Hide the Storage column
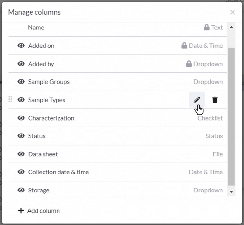 pyautogui.click(x=21, y=190)
